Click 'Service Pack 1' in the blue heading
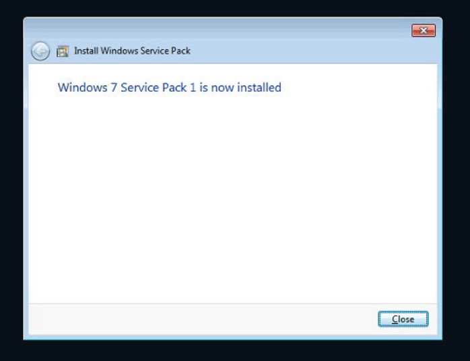Viewport: 470px width, 361px height. click(x=158, y=88)
